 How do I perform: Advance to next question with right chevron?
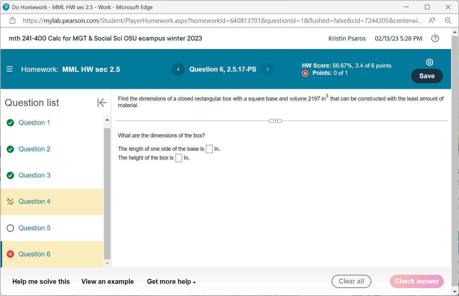267,69
